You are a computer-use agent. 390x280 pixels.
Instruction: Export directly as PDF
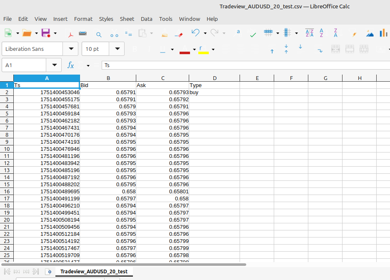point(71,33)
